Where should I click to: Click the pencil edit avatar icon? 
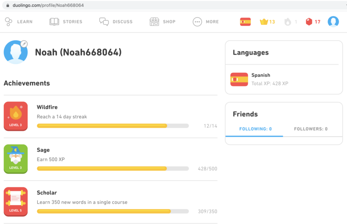24,44
